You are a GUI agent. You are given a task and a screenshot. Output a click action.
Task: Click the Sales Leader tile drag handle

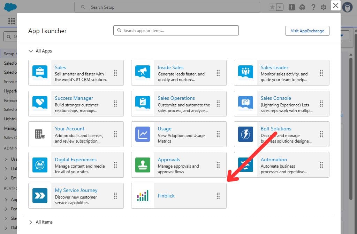(x=321, y=73)
